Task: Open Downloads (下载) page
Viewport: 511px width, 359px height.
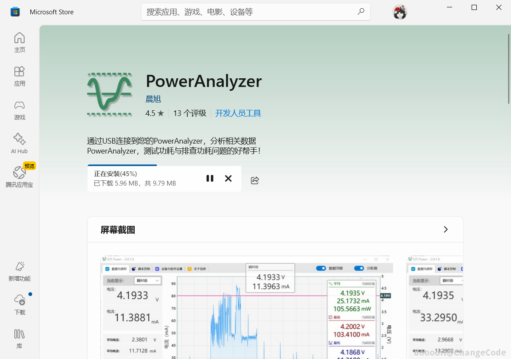Action: pyautogui.click(x=19, y=305)
